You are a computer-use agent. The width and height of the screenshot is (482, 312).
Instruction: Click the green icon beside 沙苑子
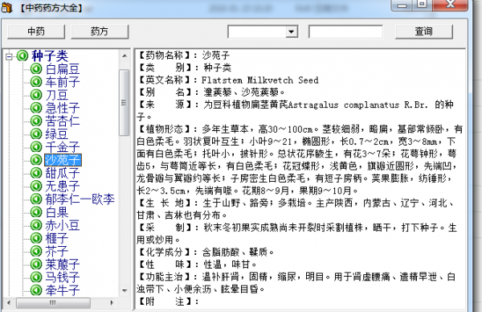(36, 160)
